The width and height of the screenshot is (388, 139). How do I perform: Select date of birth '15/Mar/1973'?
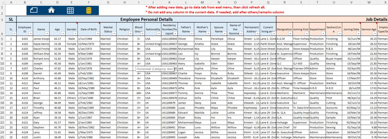tap(89, 44)
